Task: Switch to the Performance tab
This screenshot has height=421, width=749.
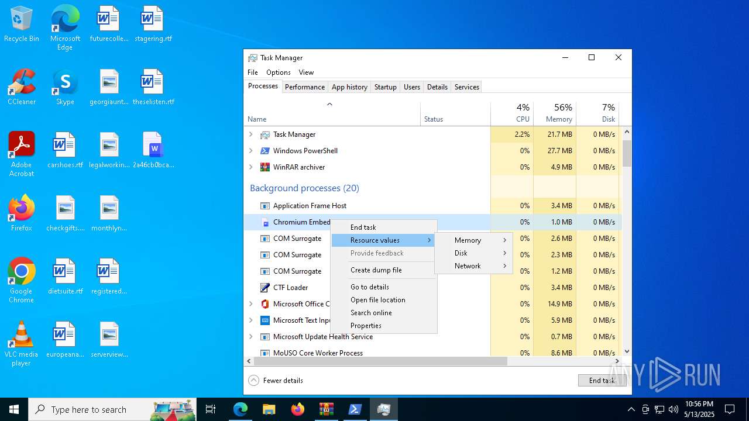Action: coord(305,87)
